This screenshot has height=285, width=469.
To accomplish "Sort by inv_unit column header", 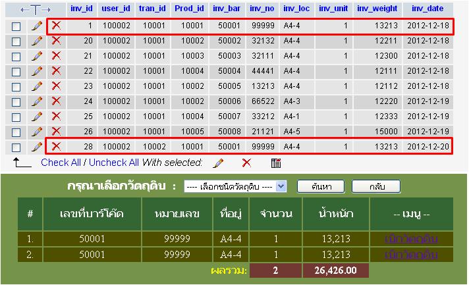I will pos(333,9).
